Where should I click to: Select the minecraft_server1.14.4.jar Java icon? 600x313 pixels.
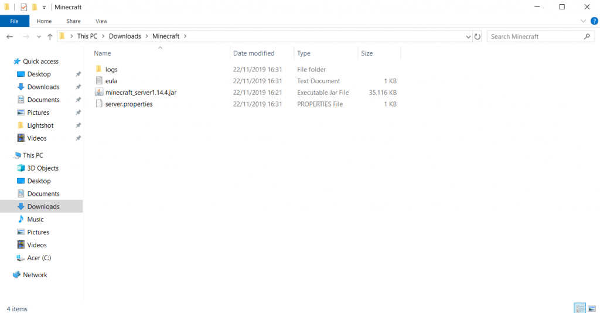pyautogui.click(x=98, y=92)
